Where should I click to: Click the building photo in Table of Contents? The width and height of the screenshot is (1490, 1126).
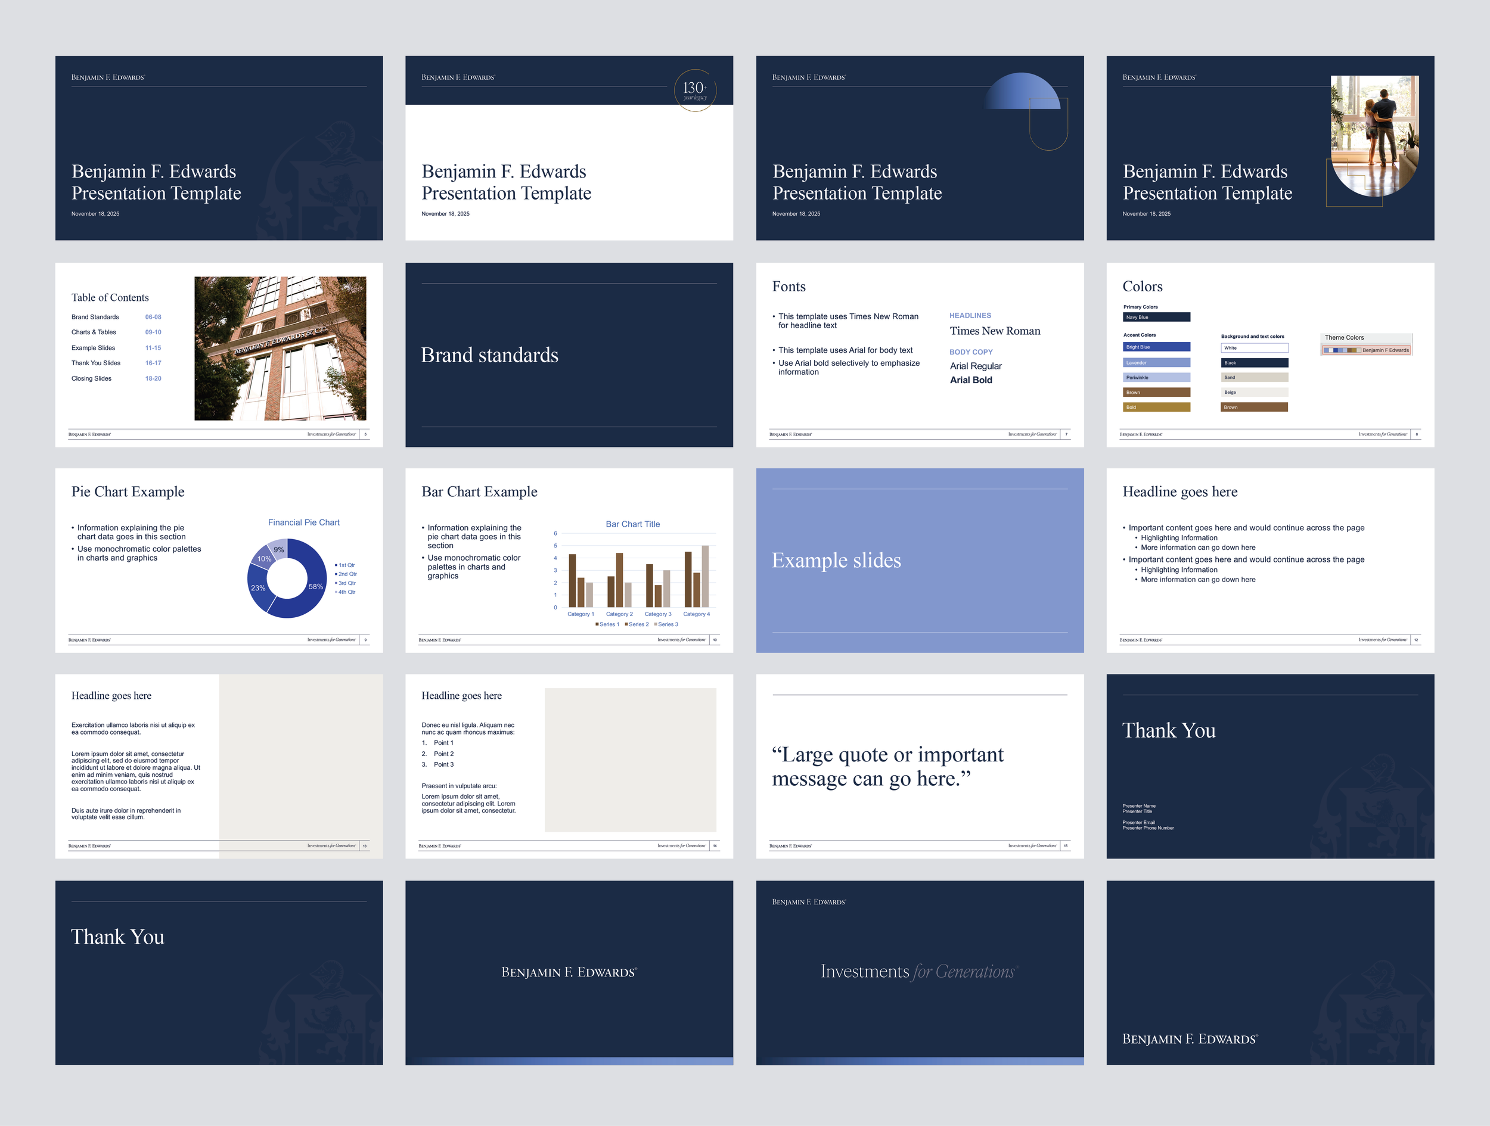pos(280,348)
